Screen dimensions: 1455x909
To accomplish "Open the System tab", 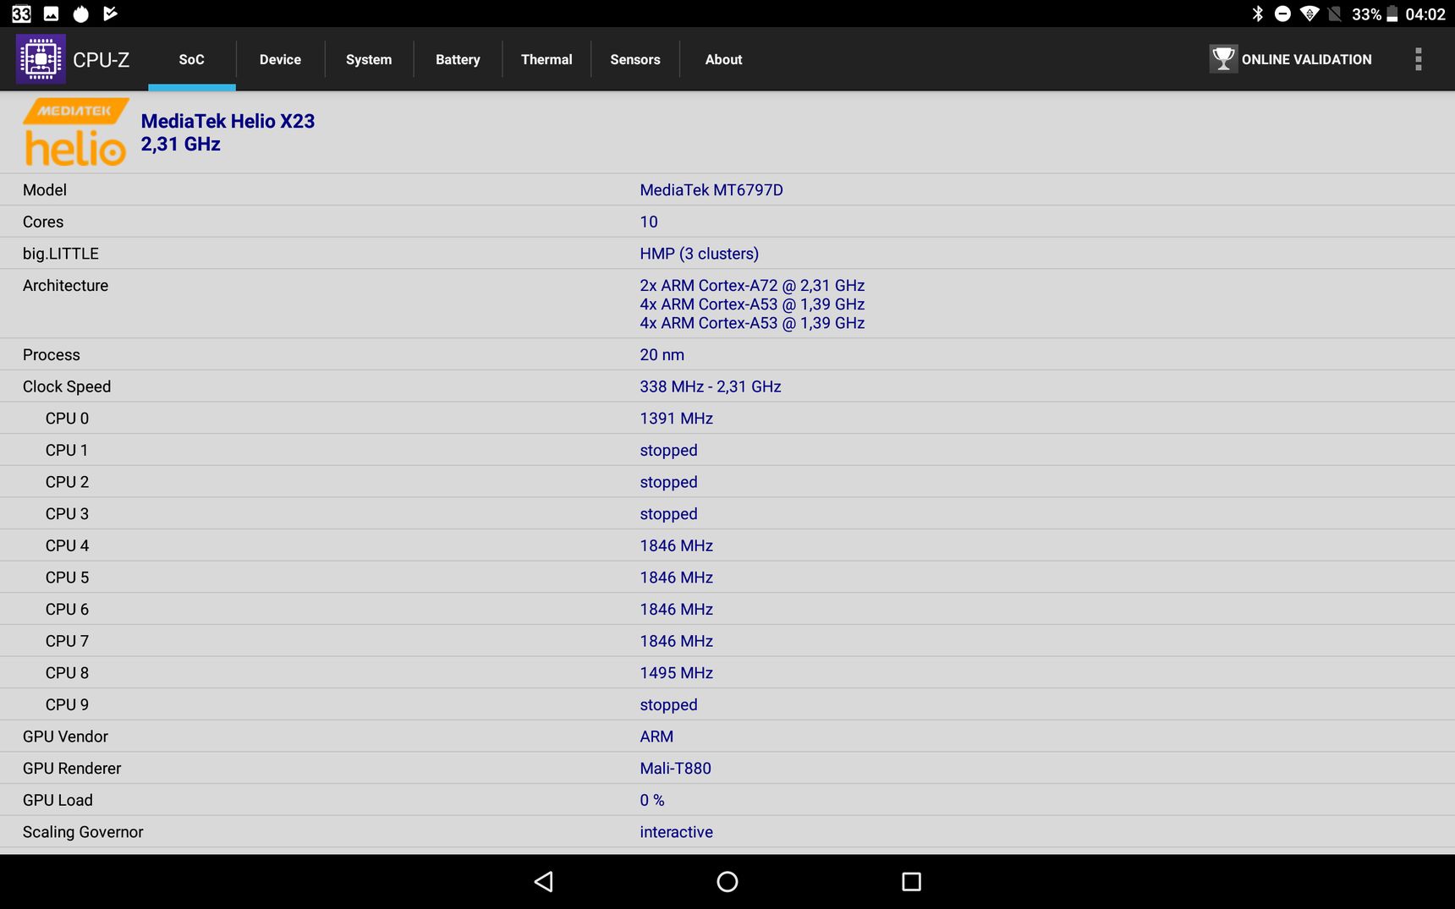I will click(x=369, y=59).
